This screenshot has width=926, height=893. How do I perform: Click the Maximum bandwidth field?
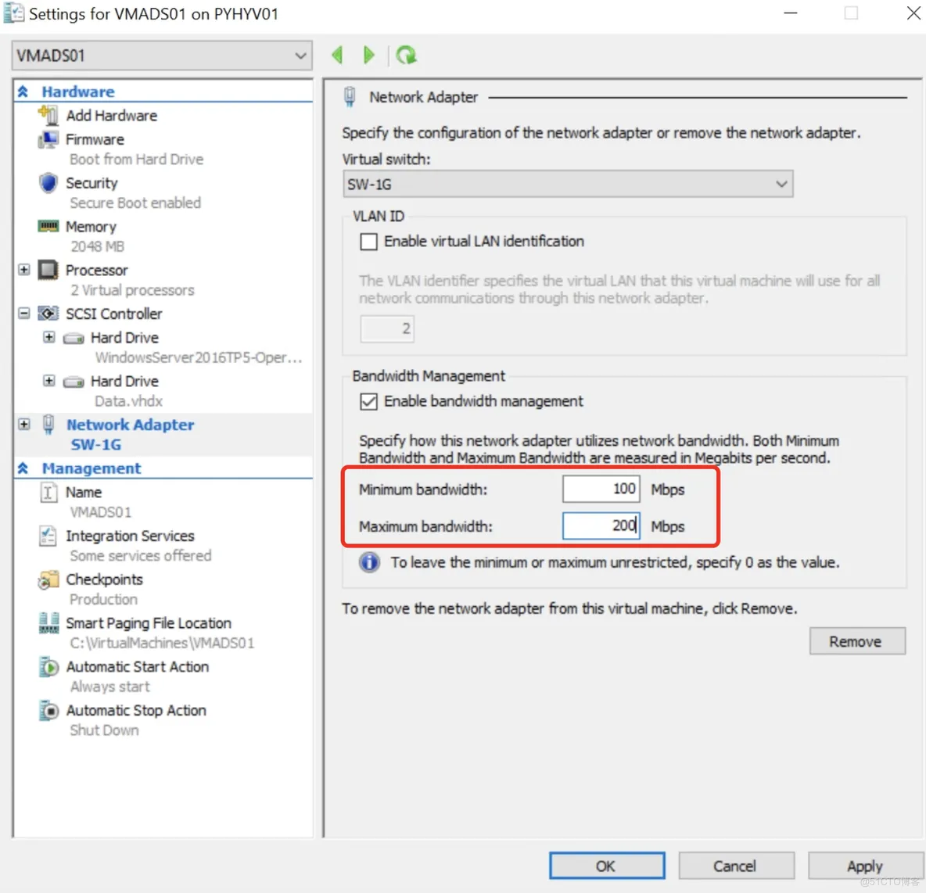(x=601, y=525)
